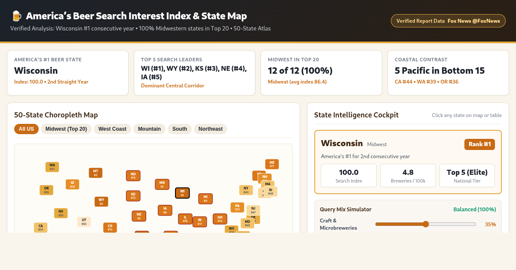Select the NJ #47 state tile
516x270 pixels.
click(253, 210)
